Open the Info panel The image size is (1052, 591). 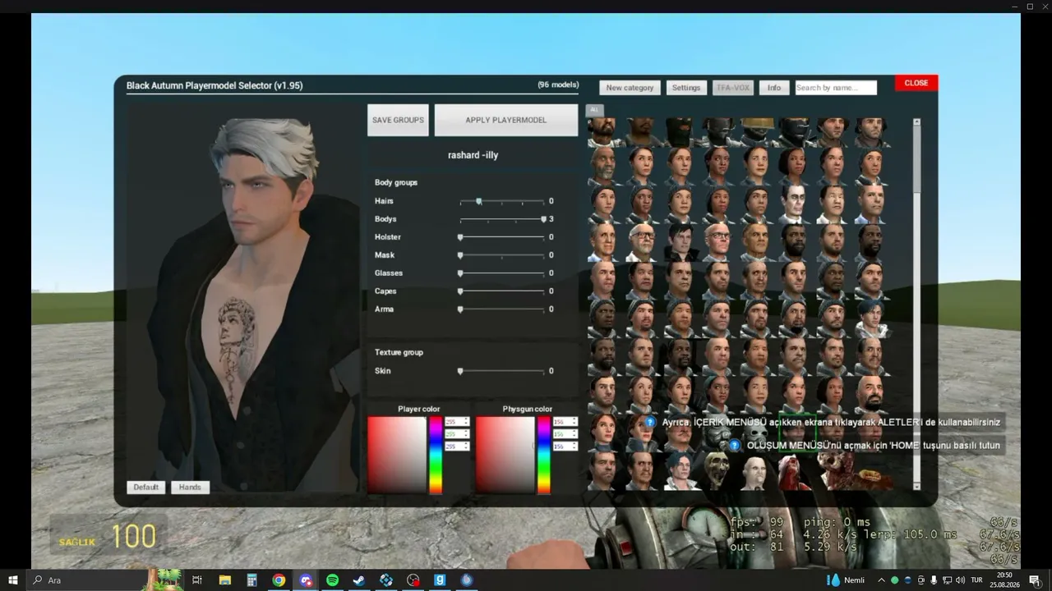[x=774, y=88]
